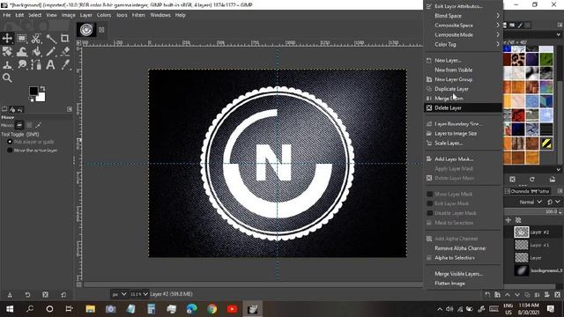Select the Zoom magnifier tool
564x317 pixels.
[7, 77]
